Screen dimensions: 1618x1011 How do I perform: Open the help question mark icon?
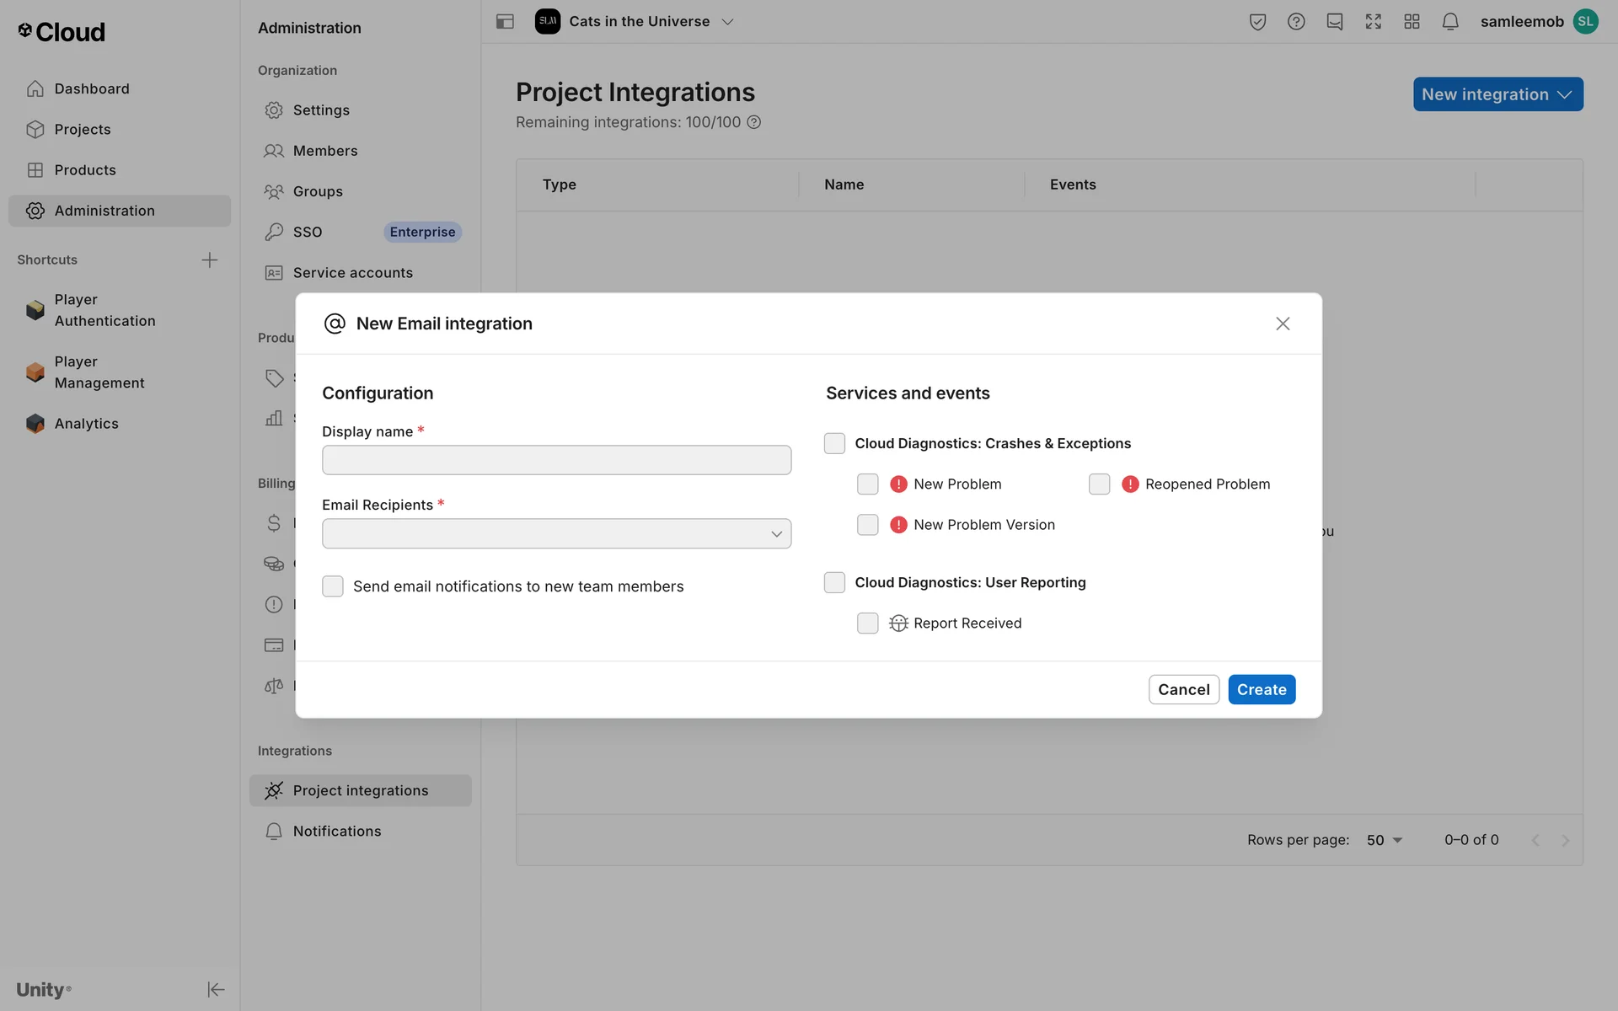click(x=1296, y=22)
